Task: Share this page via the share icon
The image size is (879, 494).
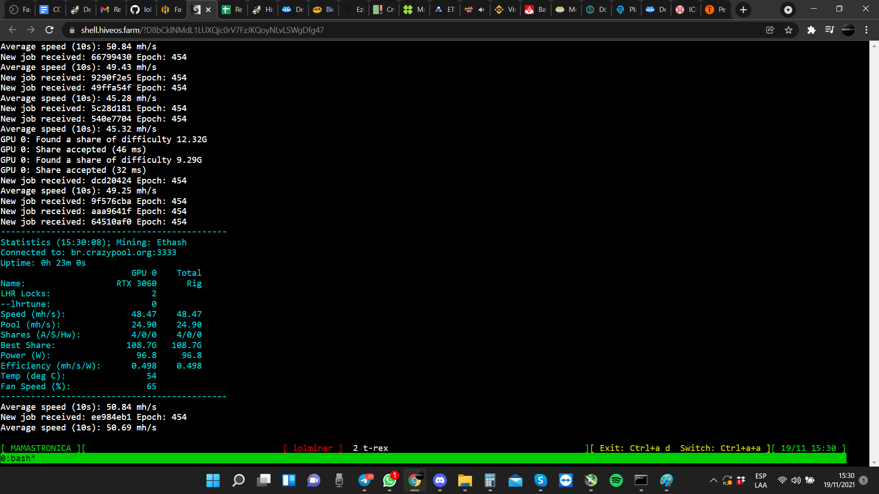Action: (x=770, y=30)
